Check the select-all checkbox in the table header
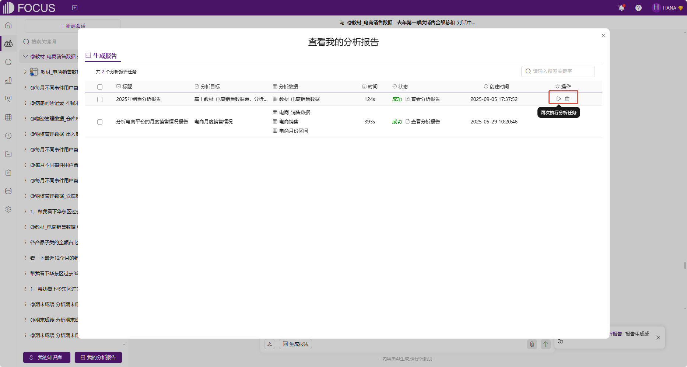 pos(100,86)
